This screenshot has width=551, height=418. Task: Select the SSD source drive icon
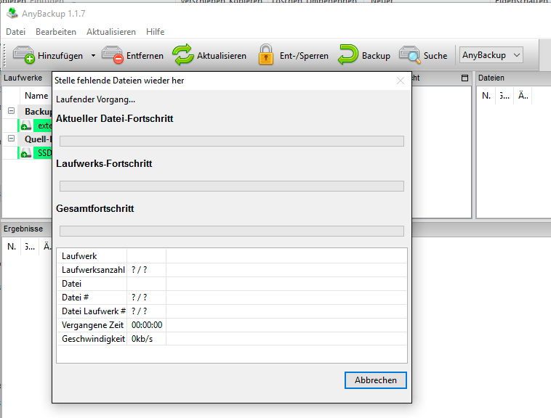coord(26,153)
